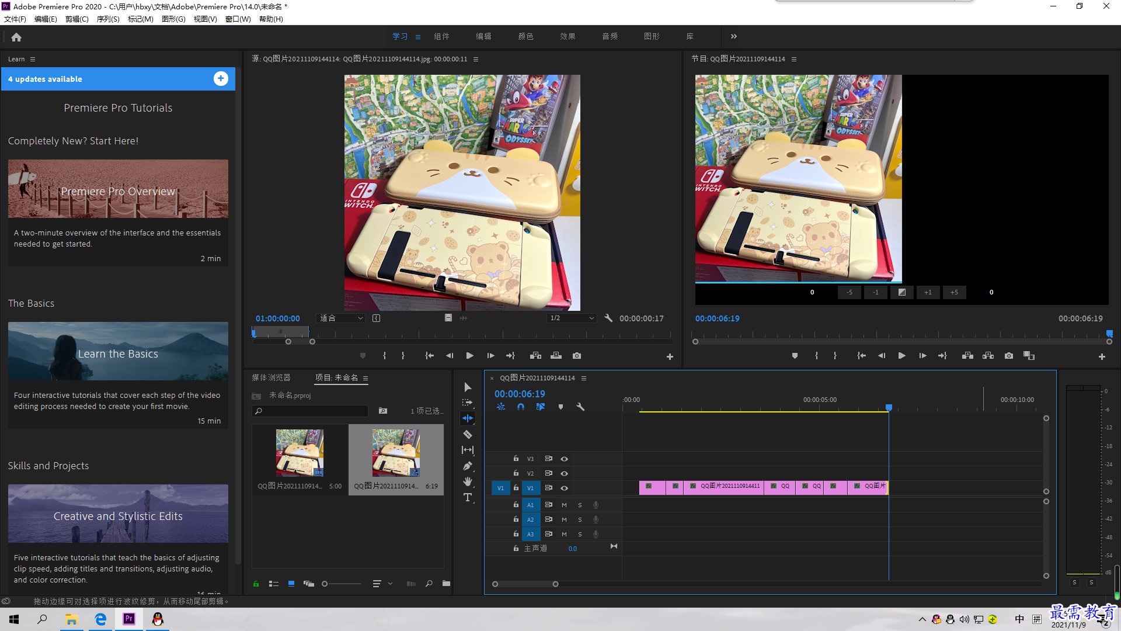Open source monitor settings wrench
Viewport: 1121px width, 631px height.
pyautogui.click(x=608, y=318)
